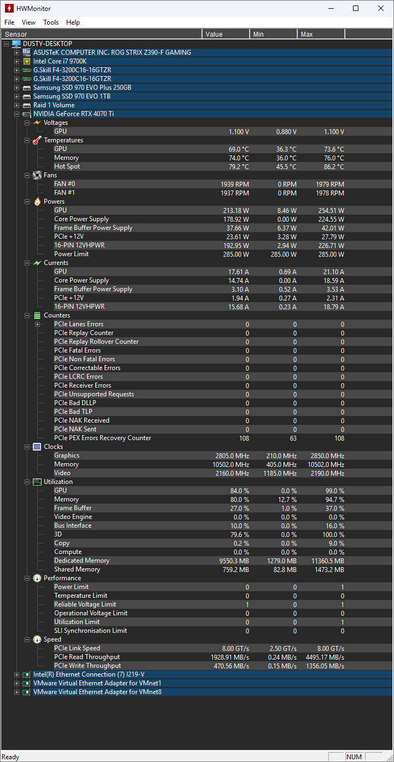Click the VMnet8 adapter icon

(27, 692)
